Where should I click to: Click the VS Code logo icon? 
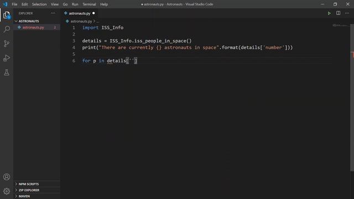(5, 4)
